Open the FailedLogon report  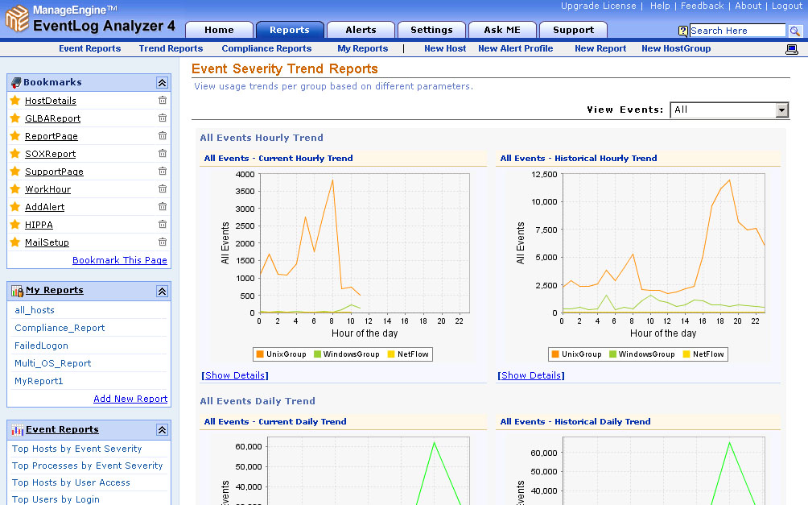pos(41,346)
